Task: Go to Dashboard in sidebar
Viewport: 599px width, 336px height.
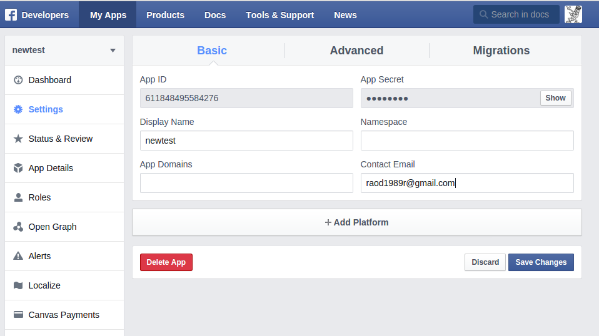Action: click(x=64, y=80)
